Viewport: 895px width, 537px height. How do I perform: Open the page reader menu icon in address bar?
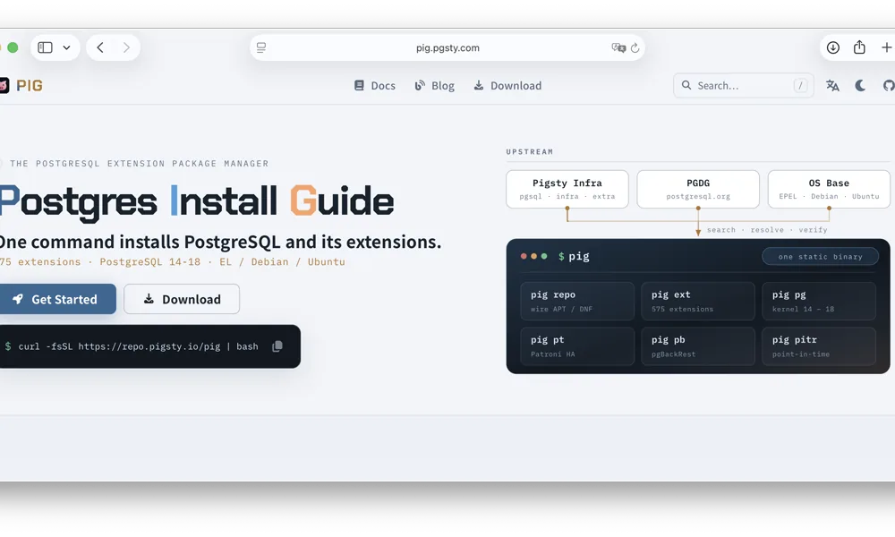[261, 47]
